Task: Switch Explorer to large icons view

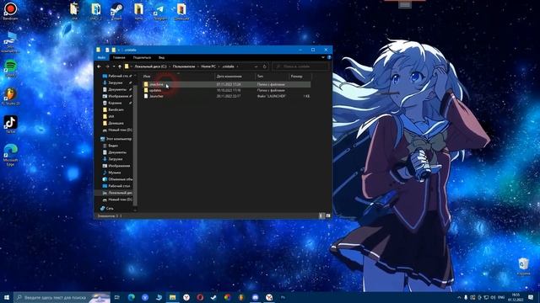Action: pos(327,215)
